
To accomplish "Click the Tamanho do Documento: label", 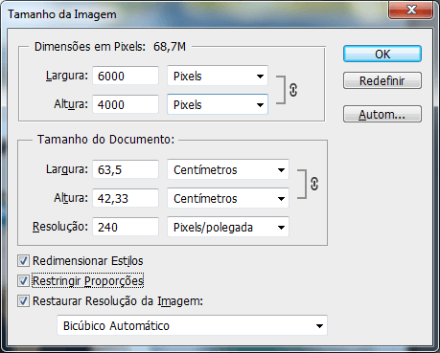I will [105, 140].
